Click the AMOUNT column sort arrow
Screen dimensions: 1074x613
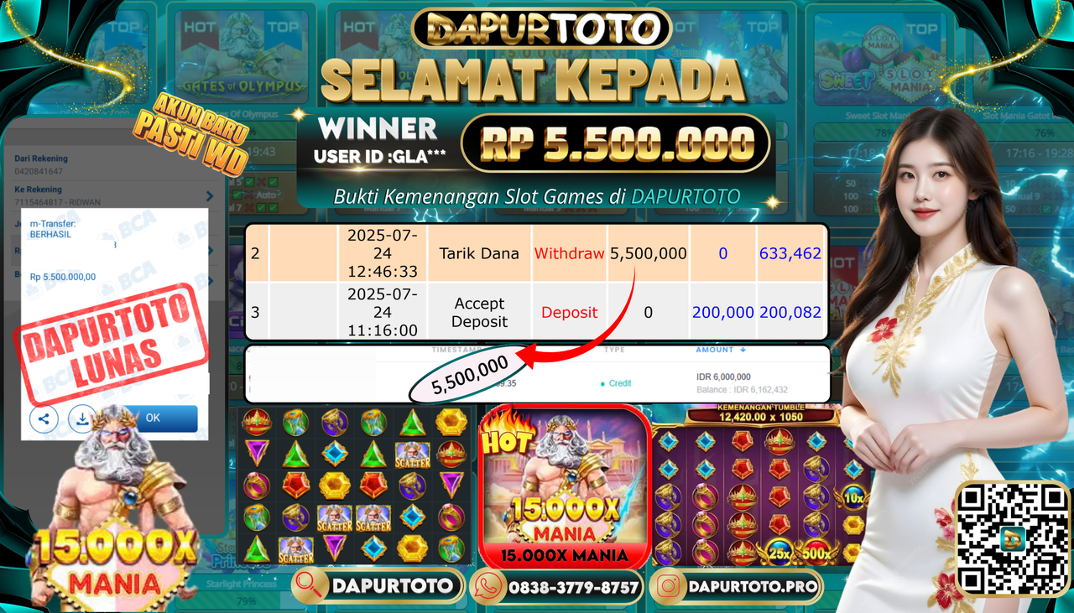[743, 350]
